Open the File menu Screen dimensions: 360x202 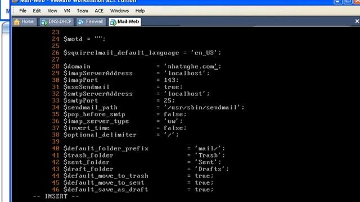click(x=22, y=11)
